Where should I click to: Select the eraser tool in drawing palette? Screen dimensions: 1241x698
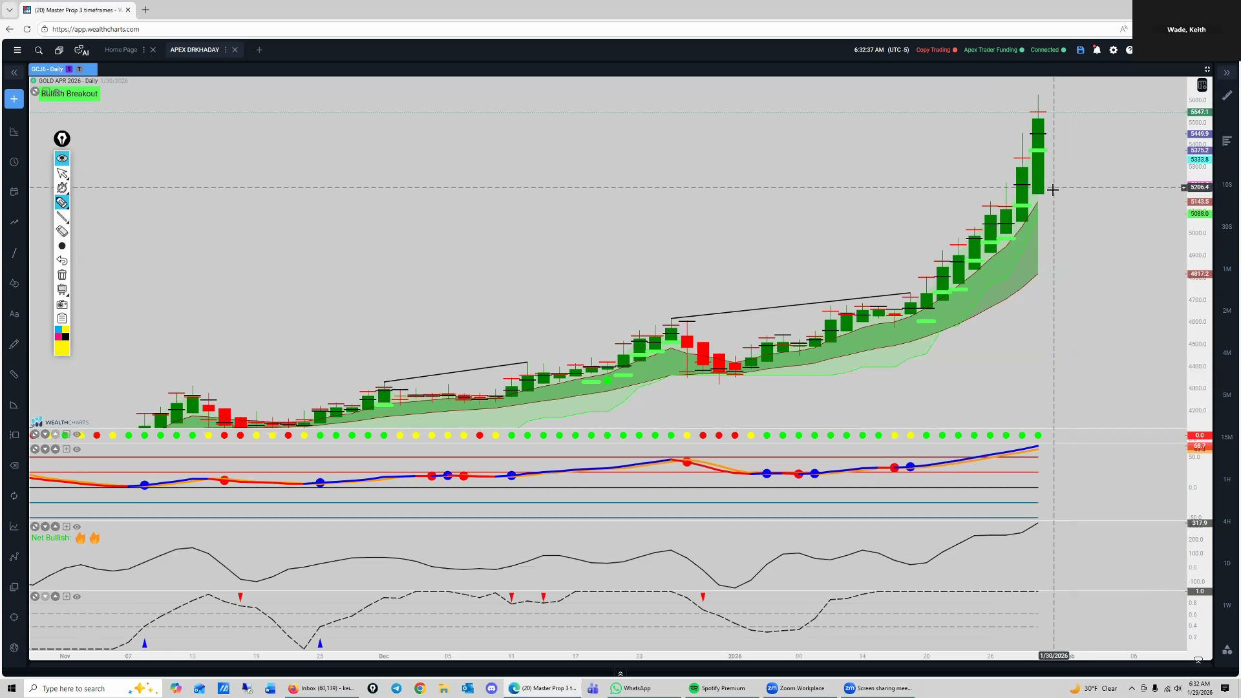62,231
